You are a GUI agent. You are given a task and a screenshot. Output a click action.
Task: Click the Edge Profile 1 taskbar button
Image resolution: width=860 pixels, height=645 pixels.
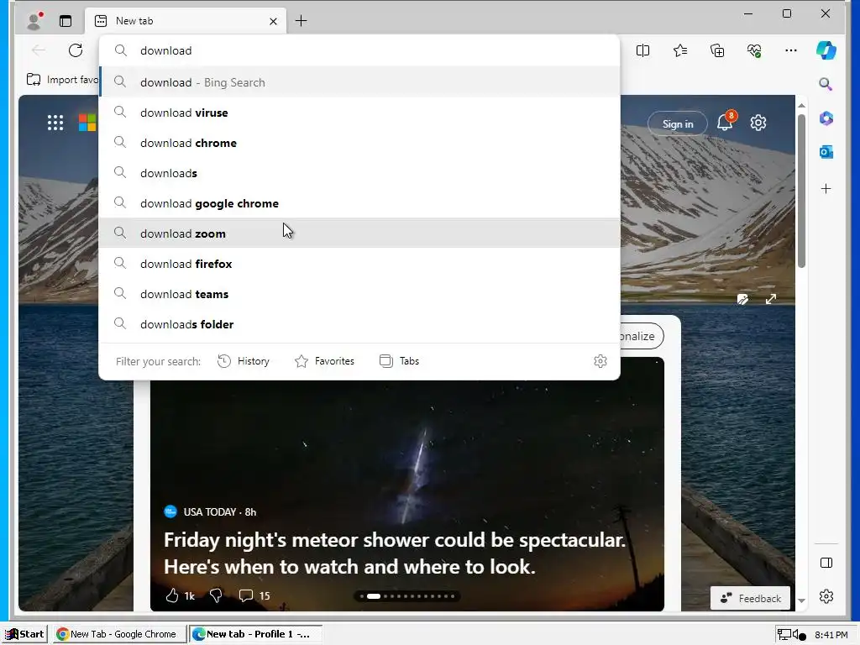click(x=255, y=634)
